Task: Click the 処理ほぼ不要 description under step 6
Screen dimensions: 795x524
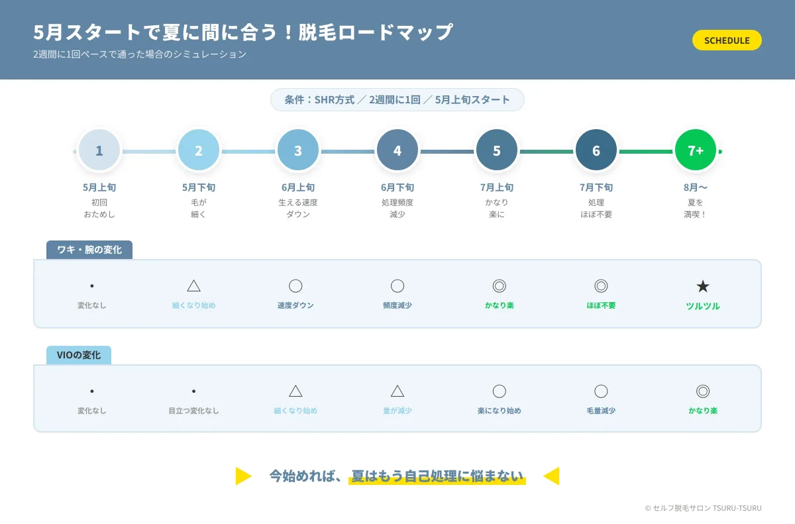Action: [x=596, y=209]
